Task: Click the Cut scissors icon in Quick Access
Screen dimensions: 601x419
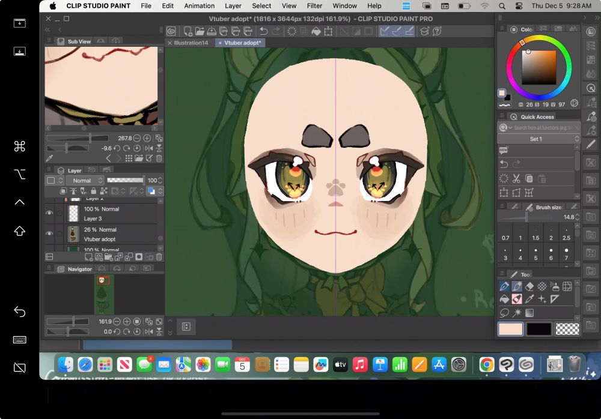Action: 516,178
